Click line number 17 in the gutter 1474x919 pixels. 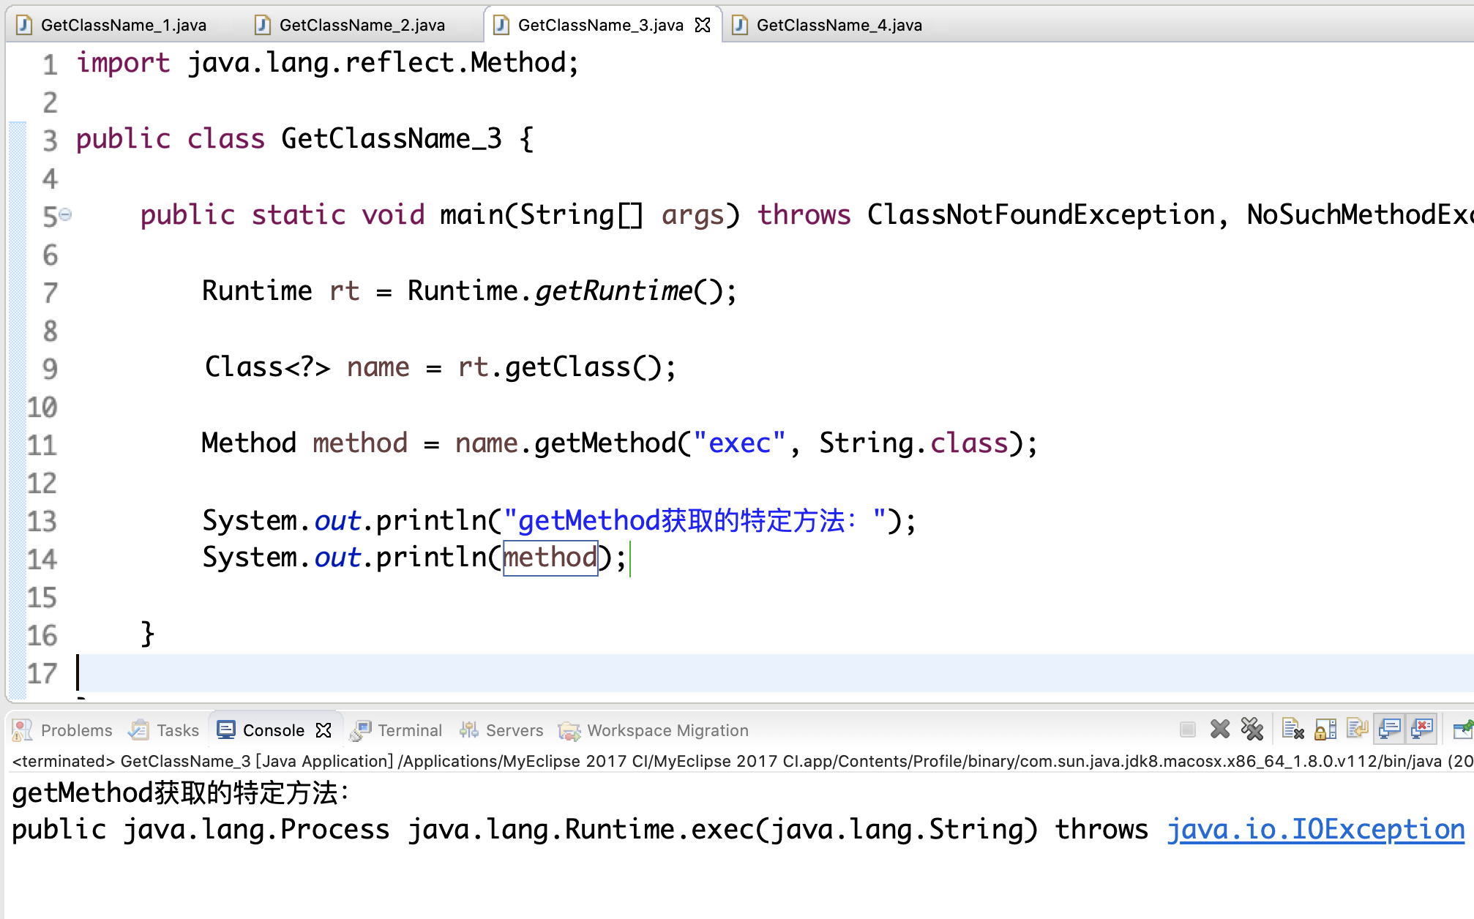click(x=42, y=673)
